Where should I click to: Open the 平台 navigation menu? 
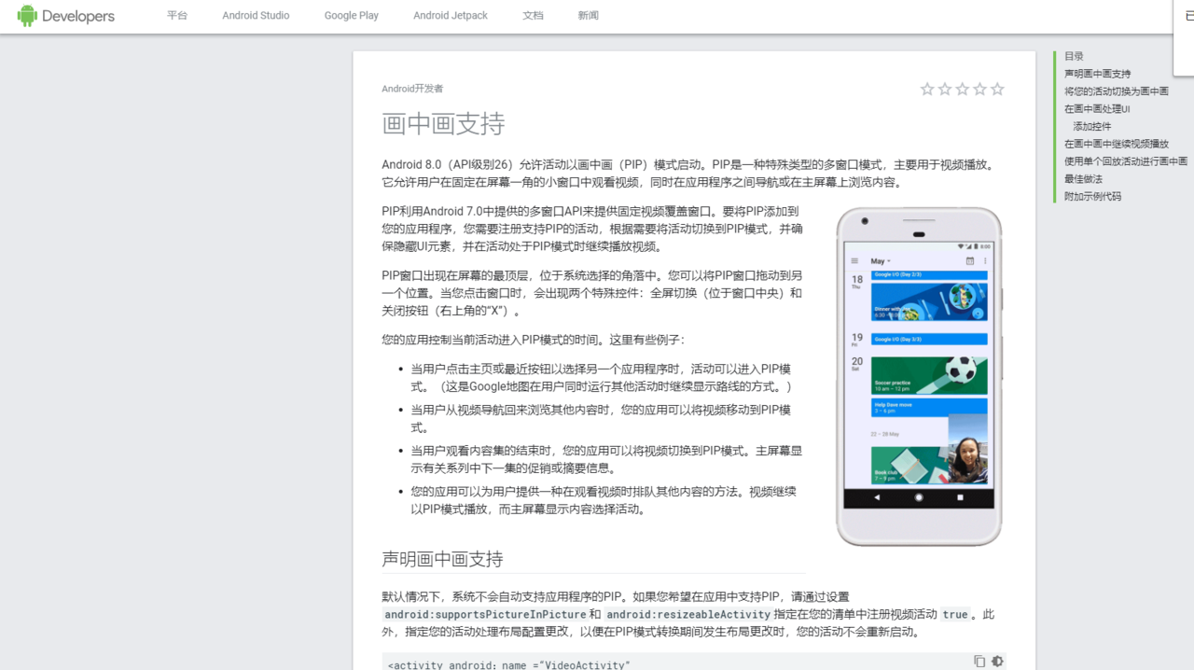(177, 15)
